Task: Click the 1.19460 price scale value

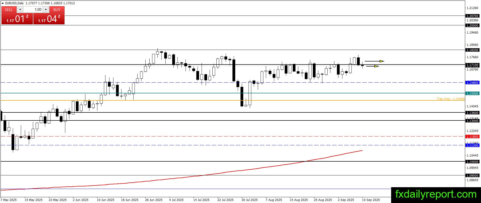Action: click(x=472, y=33)
